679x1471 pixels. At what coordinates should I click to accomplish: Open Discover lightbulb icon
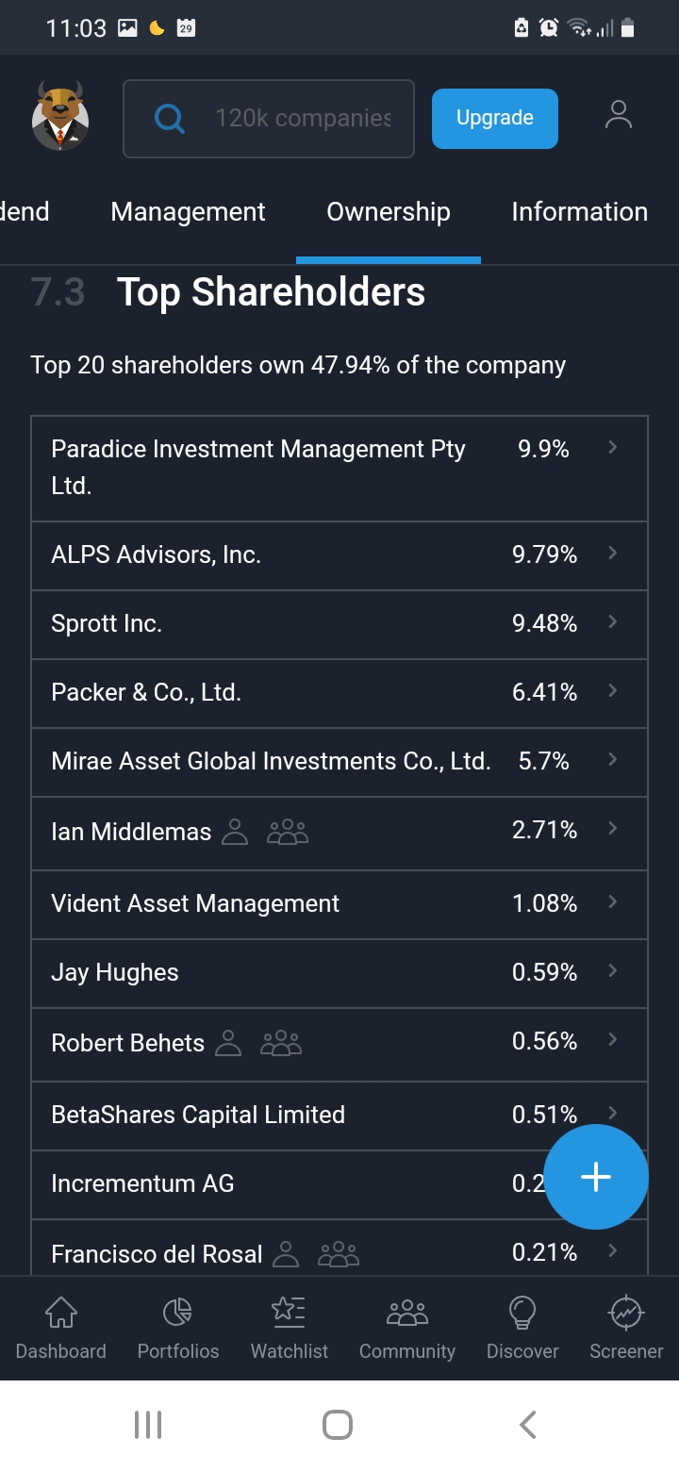click(522, 1312)
